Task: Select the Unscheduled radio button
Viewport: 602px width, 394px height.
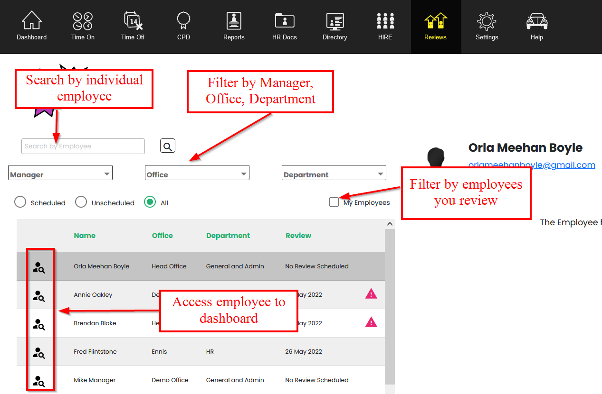Action: 81,202
